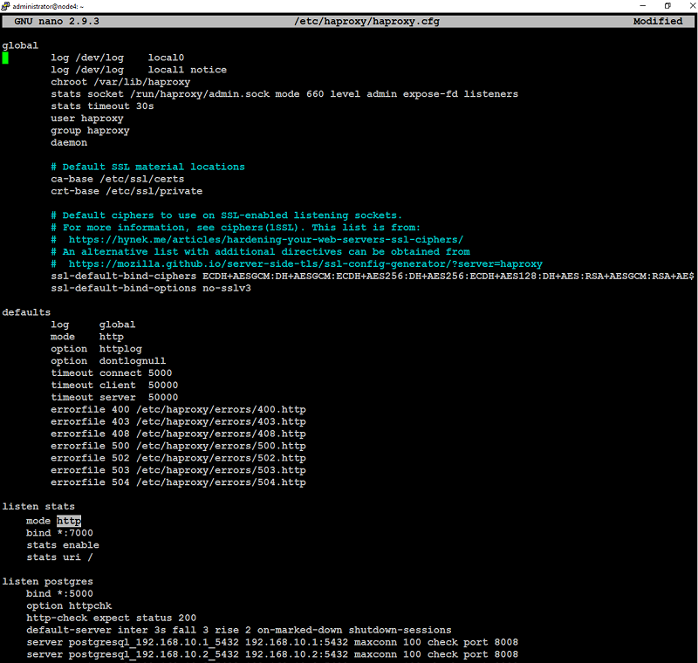Click the 'errorfile 503' line
Viewport: 698px width, 663px height.
(178, 470)
